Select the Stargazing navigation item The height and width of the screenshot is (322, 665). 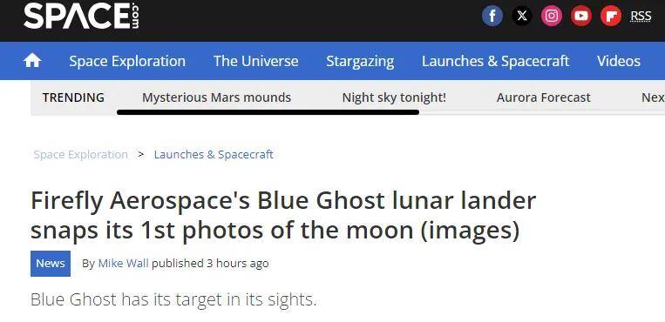pos(360,61)
